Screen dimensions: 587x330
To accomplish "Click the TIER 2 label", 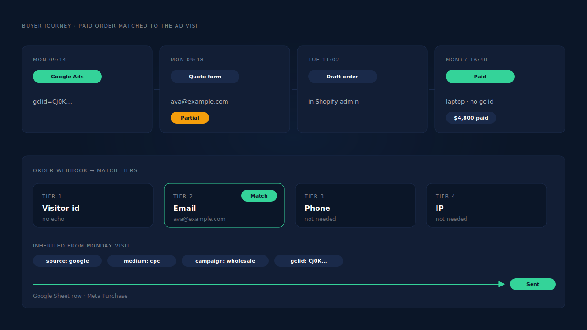I will tap(183, 196).
